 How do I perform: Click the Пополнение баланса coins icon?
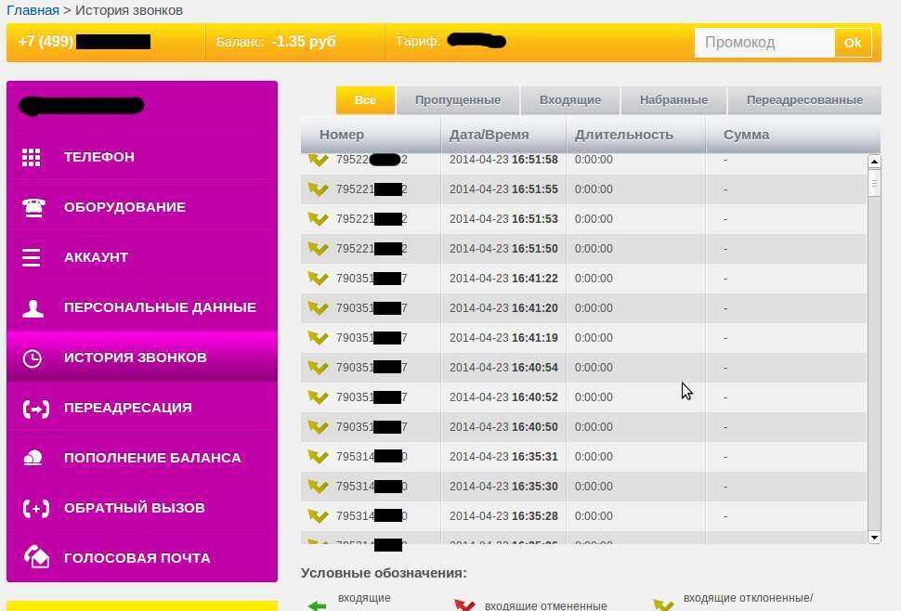33,458
